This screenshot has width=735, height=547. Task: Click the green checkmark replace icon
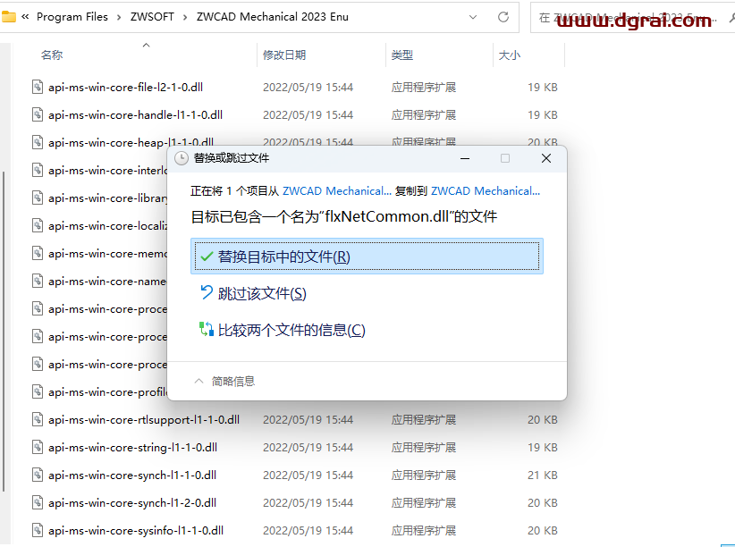click(x=207, y=257)
